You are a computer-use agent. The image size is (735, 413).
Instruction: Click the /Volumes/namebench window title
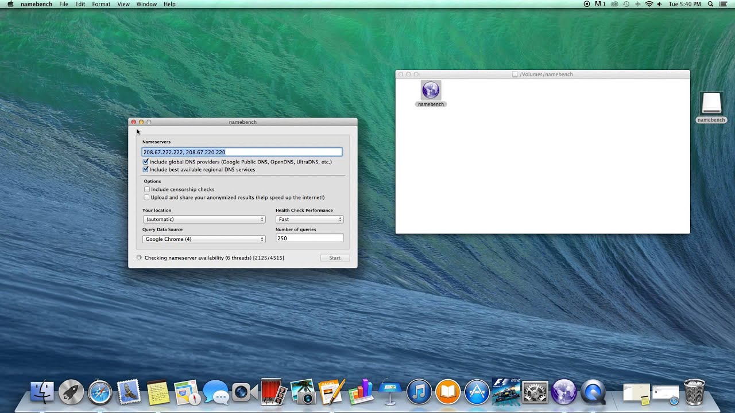coord(546,75)
